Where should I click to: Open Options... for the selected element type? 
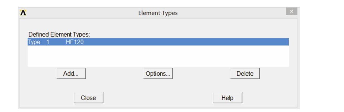[x=158, y=74]
